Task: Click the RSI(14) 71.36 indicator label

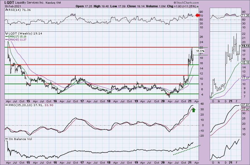Action: [19, 10]
